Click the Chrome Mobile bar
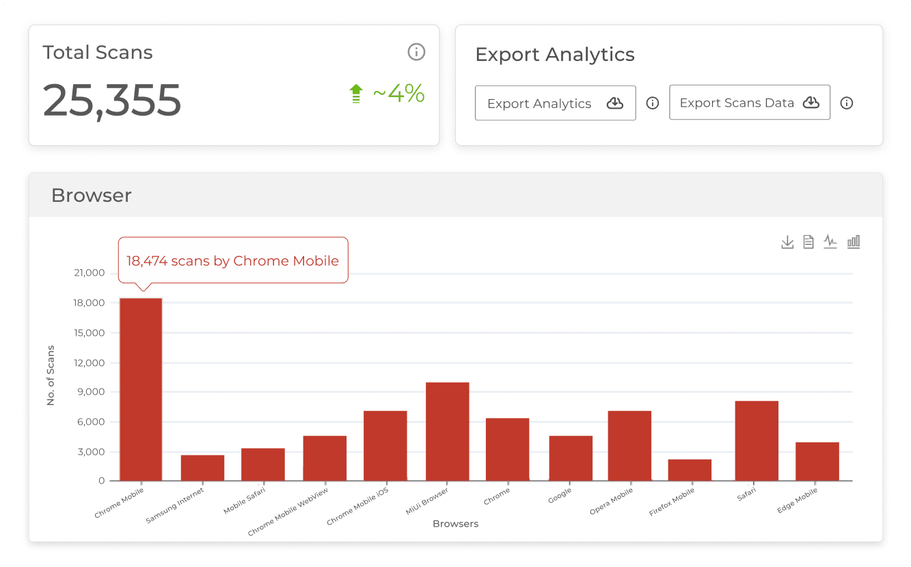The height and width of the screenshot is (567, 911). tap(141, 389)
